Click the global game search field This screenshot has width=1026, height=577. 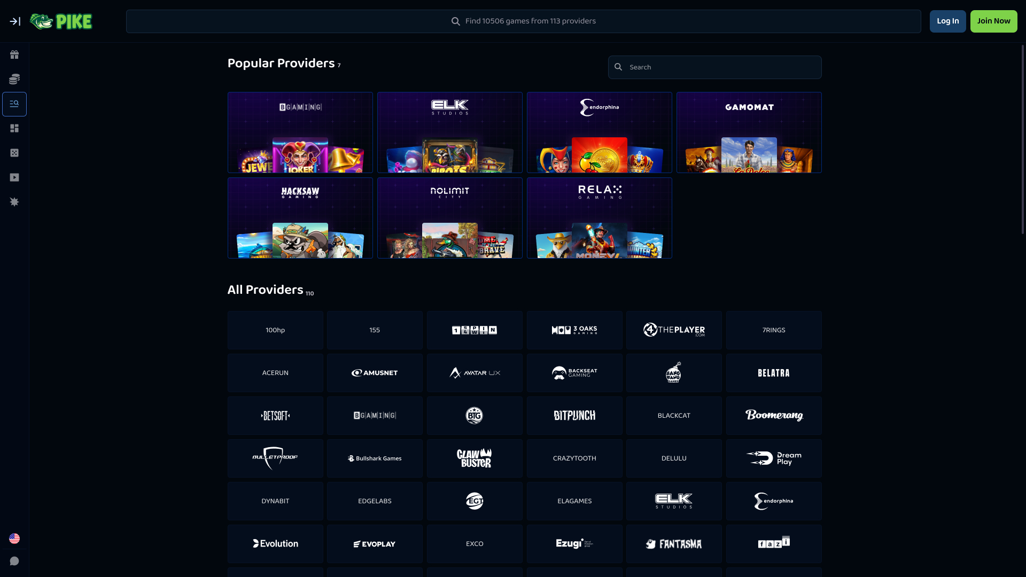pyautogui.click(x=523, y=21)
